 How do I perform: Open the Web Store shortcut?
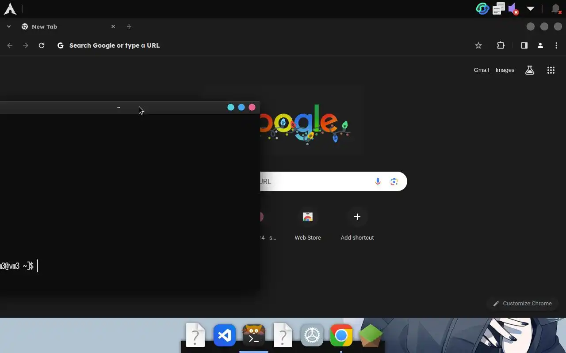308,225
